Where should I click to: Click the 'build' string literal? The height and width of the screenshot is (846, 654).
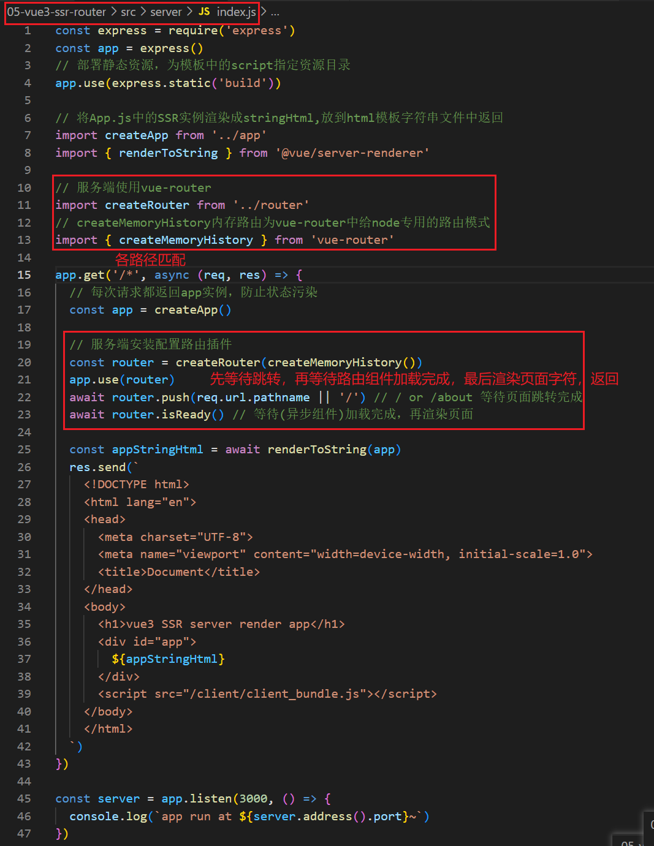(x=243, y=83)
